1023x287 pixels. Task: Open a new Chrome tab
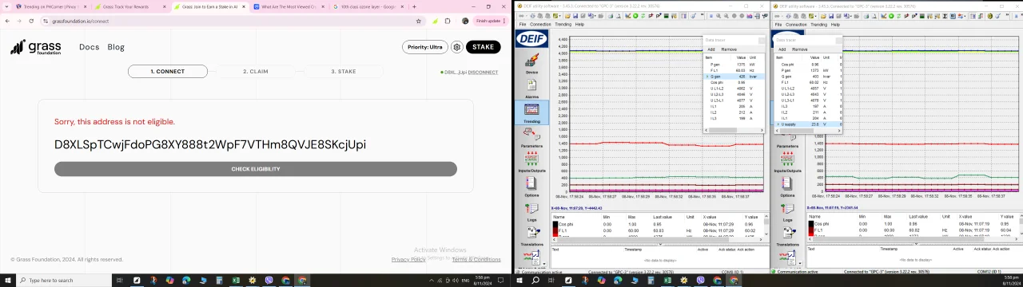point(414,6)
